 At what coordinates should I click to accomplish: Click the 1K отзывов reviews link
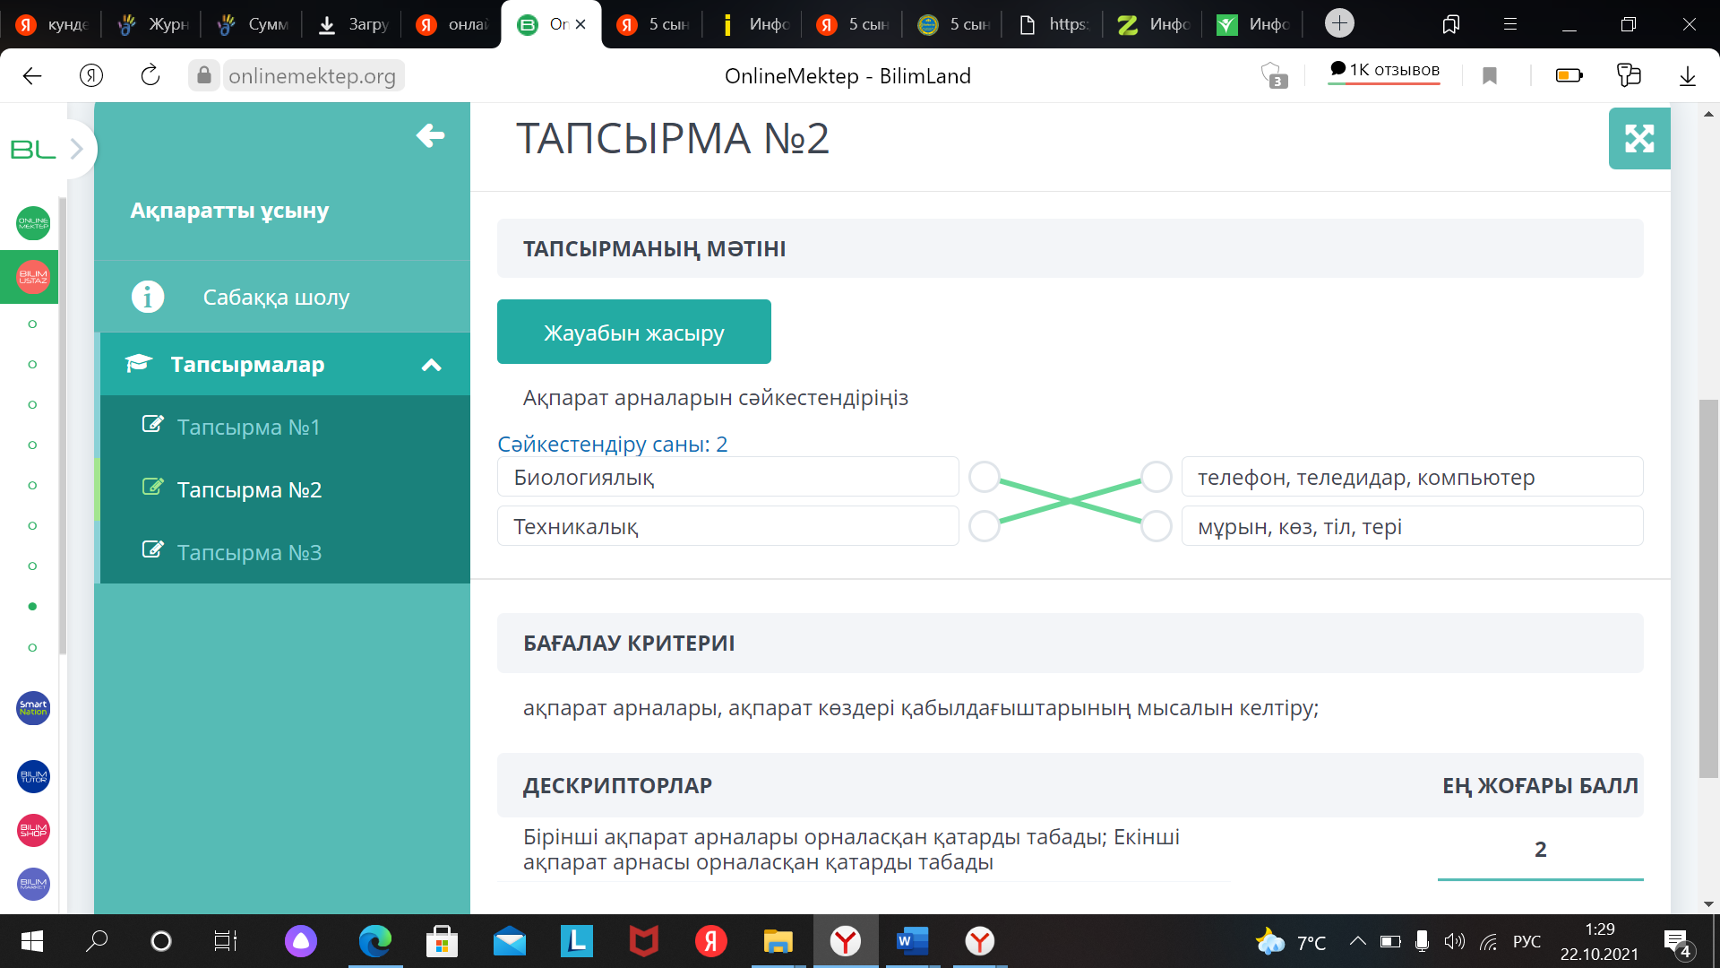click(x=1385, y=70)
